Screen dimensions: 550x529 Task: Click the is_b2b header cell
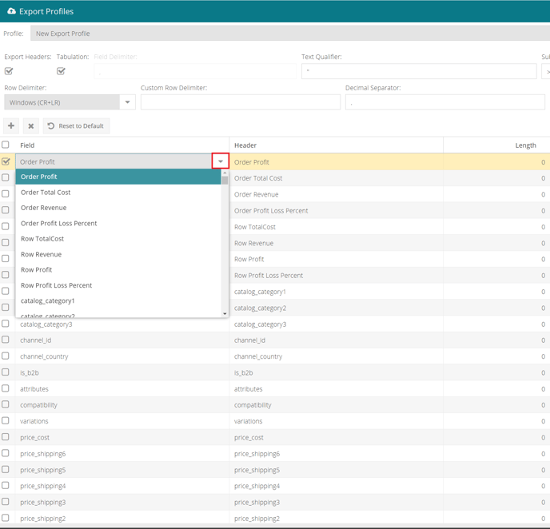tap(336, 372)
